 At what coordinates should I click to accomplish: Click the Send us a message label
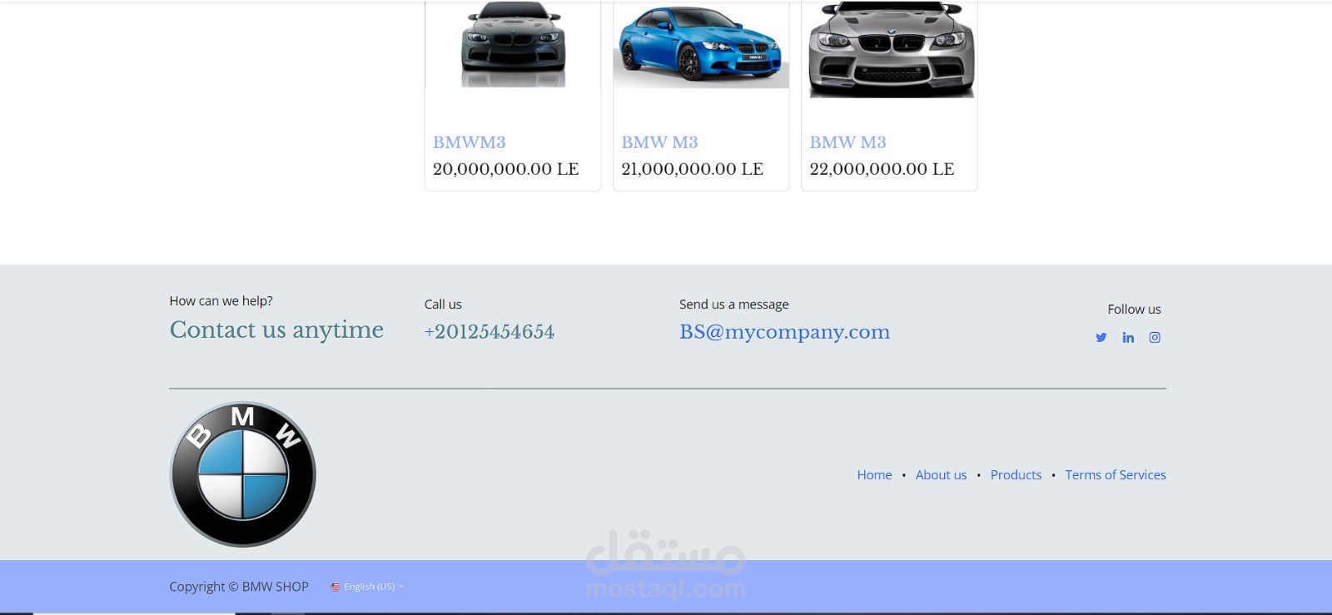coord(733,305)
